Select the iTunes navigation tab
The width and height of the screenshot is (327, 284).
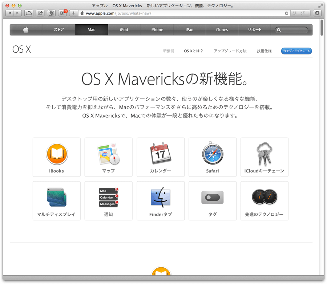[222, 30]
